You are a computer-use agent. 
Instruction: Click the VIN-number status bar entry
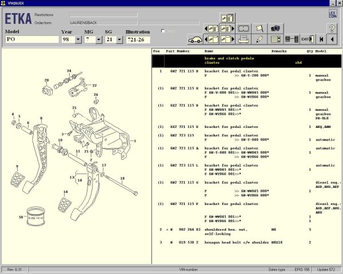pyautogui.click(x=188, y=269)
